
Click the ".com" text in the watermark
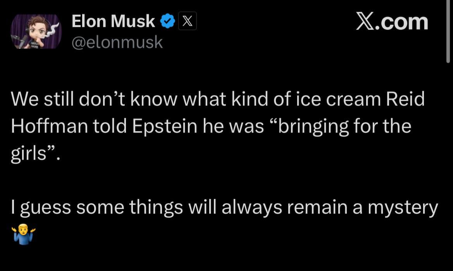403,22
